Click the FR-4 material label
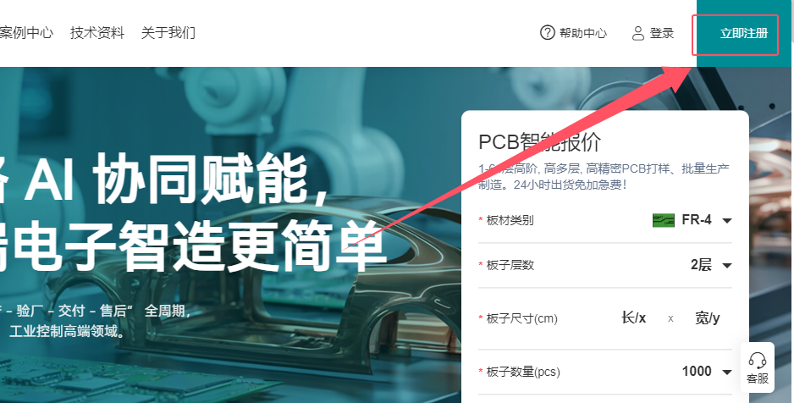 click(697, 220)
